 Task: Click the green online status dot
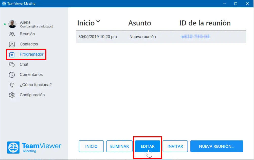5,24
